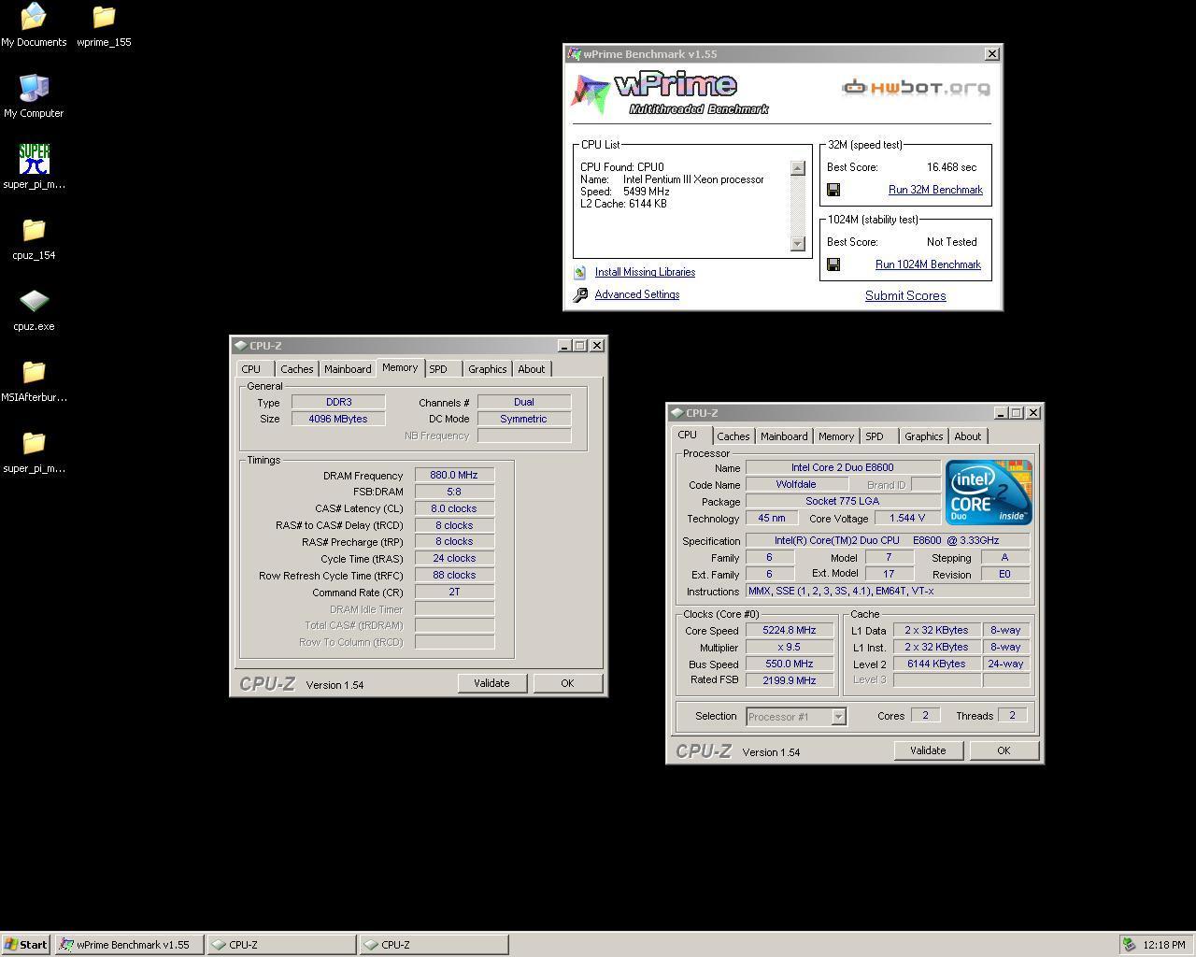Click the CPU List scrollbar up arrow
Image resolution: width=1196 pixels, height=957 pixels.
797,168
